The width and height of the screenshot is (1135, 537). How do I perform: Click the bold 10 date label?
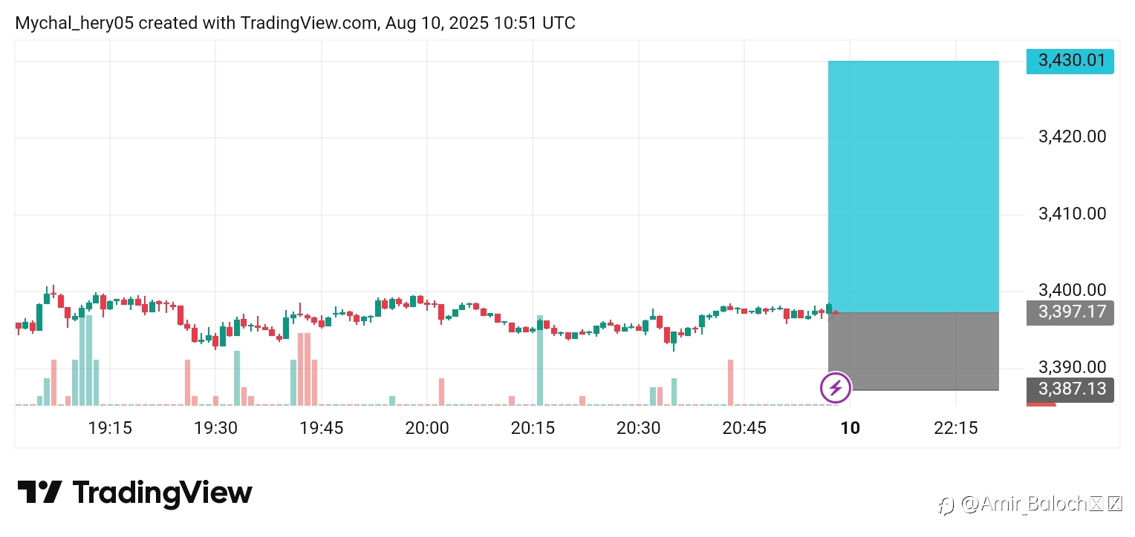click(x=851, y=428)
